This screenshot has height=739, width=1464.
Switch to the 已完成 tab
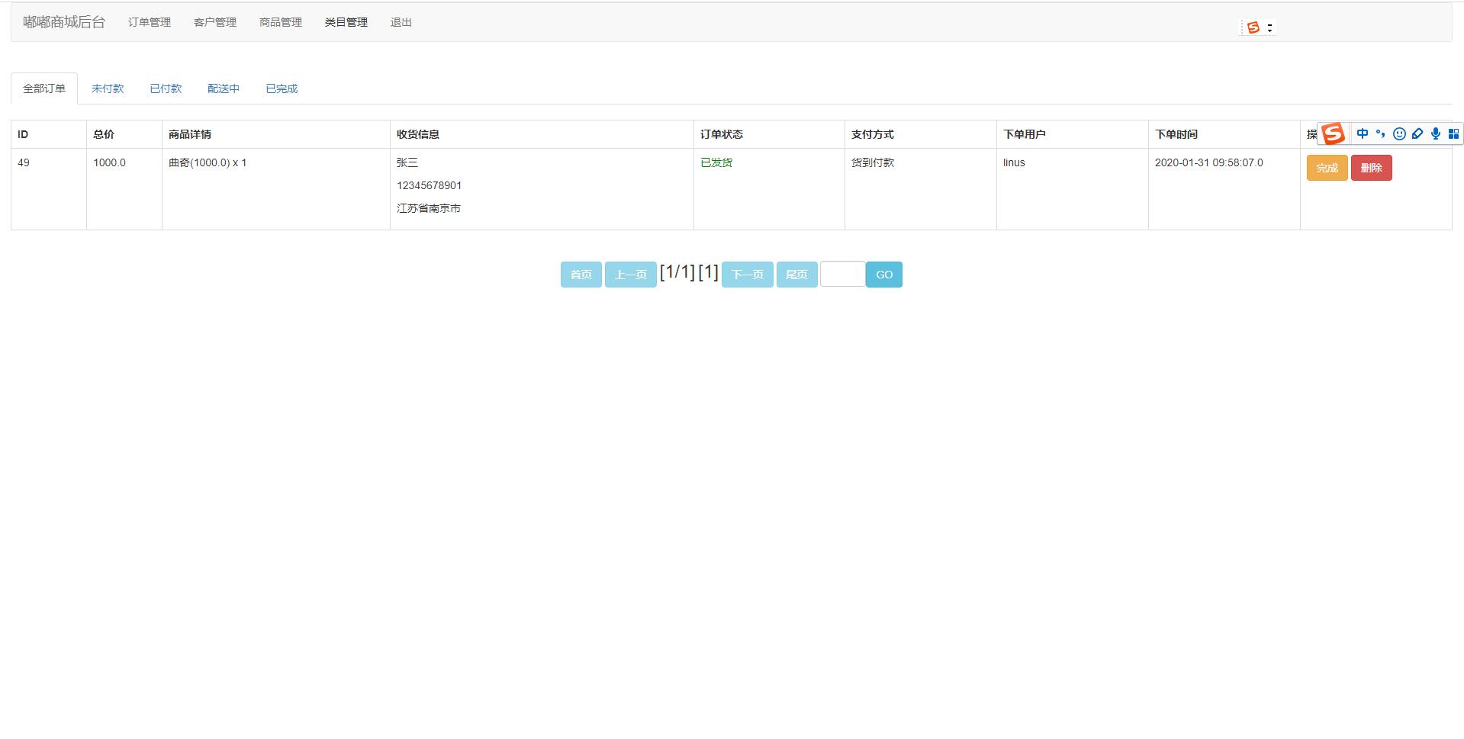[x=282, y=88]
